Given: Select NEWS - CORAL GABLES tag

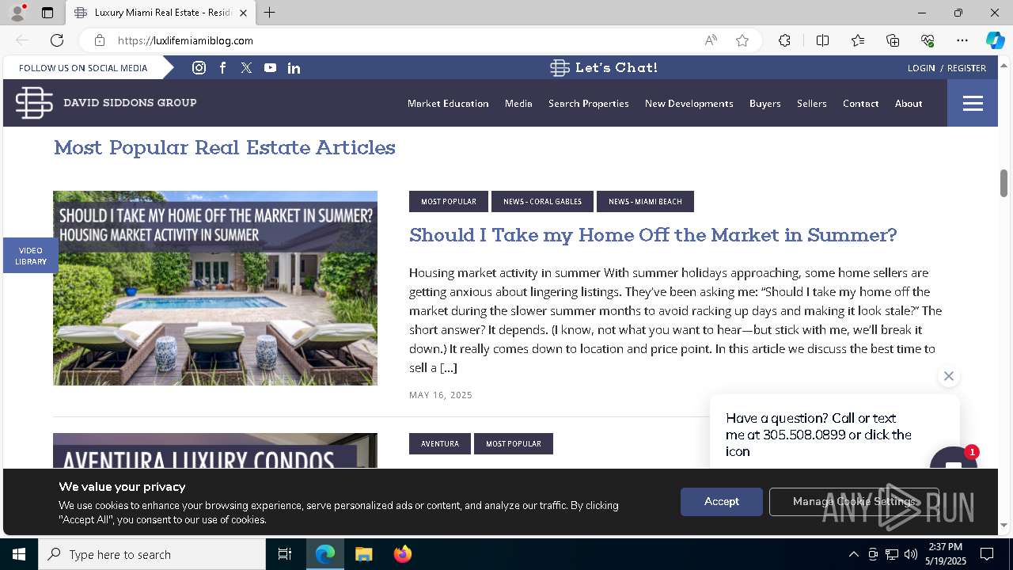Looking at the screenshot, I should point(542,201).
